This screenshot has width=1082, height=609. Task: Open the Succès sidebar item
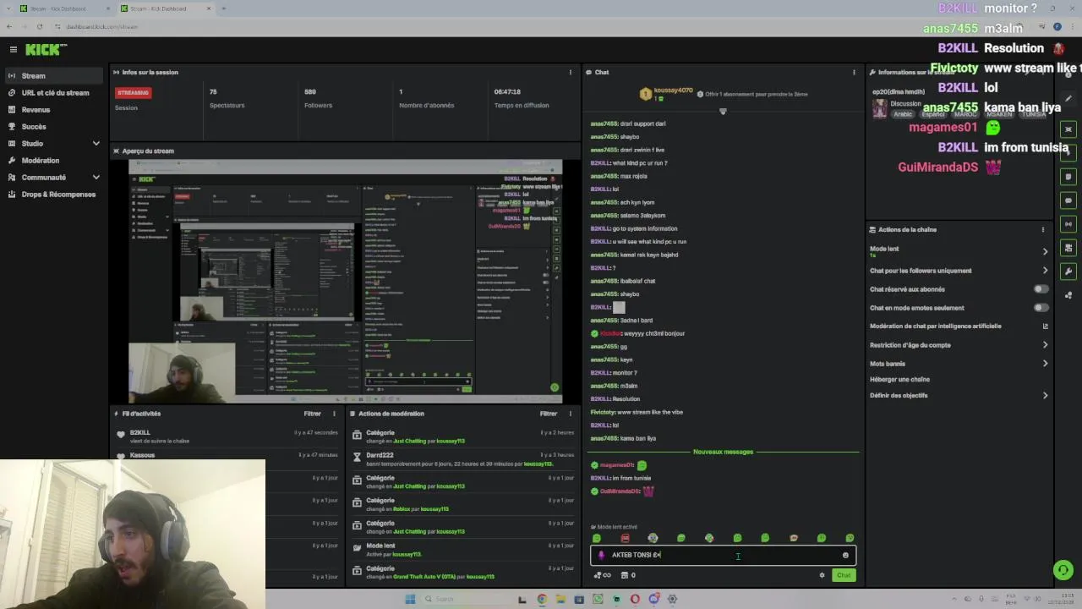click(55, 126)
